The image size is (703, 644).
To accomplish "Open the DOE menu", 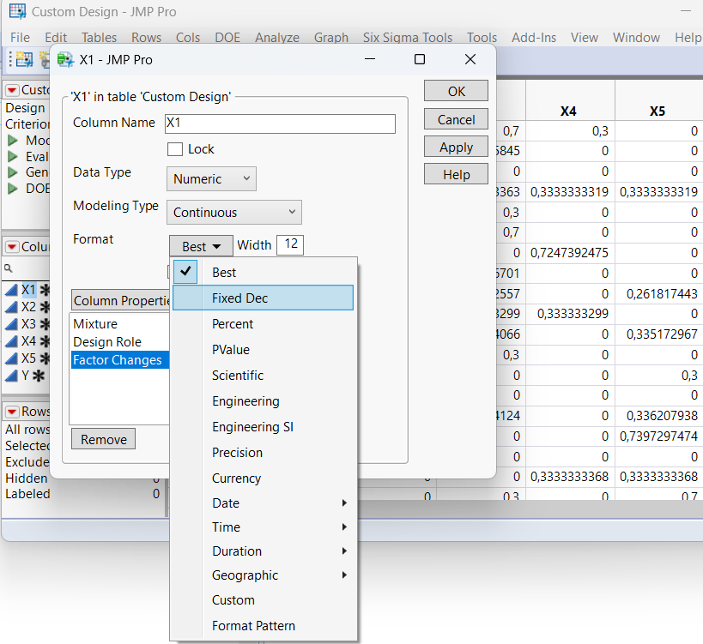I will coord(227,37).
